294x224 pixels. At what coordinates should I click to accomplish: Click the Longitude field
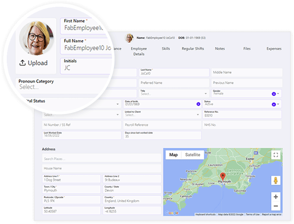132,210
